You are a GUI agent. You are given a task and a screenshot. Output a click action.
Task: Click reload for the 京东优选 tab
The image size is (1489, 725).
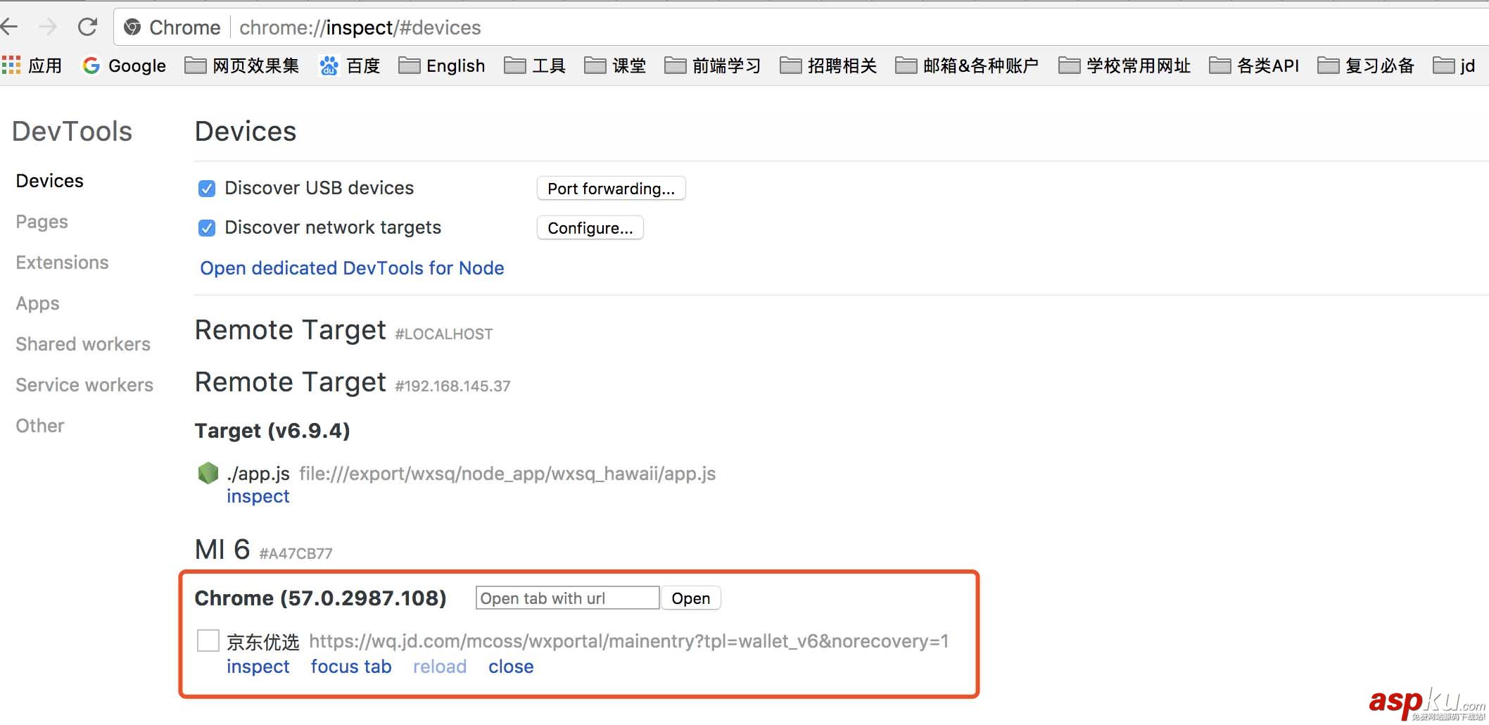click(x=440, y=667)
